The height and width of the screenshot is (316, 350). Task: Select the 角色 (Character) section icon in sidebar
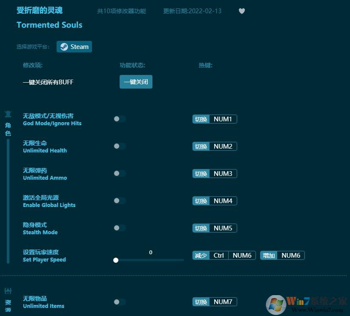8,114
